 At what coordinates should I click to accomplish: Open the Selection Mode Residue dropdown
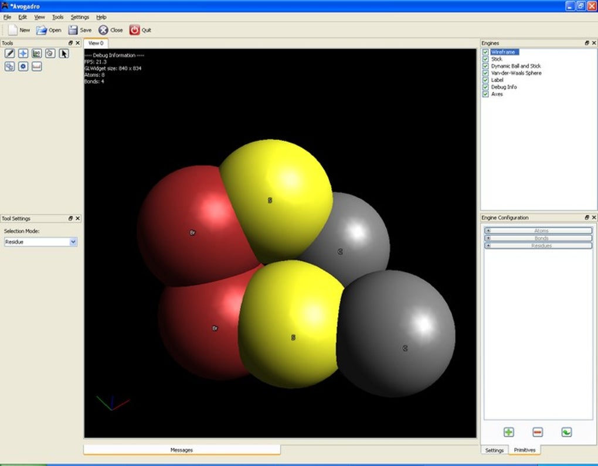coord(41,242)
